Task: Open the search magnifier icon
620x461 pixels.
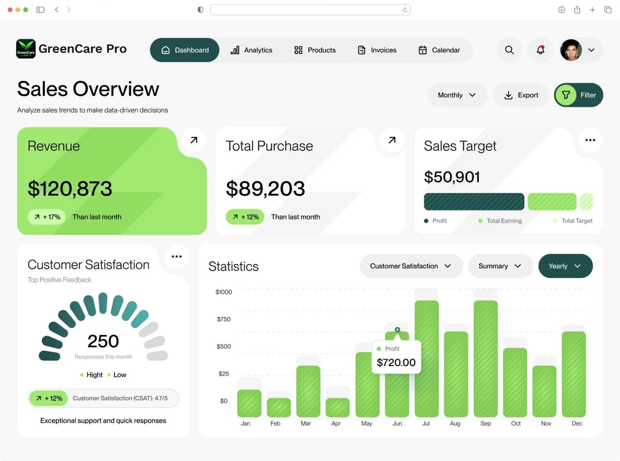Action: click(509, 50)
